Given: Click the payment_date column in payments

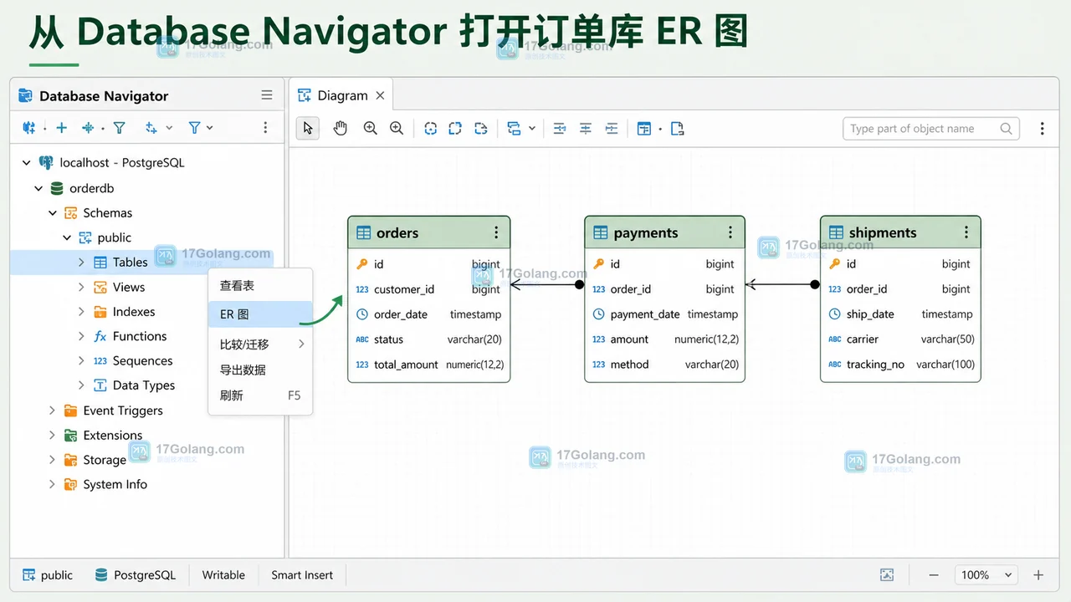Looking at the screenshot, I should 664,314.
